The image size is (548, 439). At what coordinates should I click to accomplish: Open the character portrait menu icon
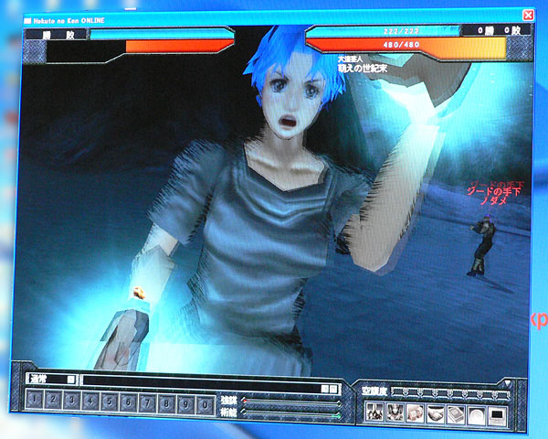(395, 412)
